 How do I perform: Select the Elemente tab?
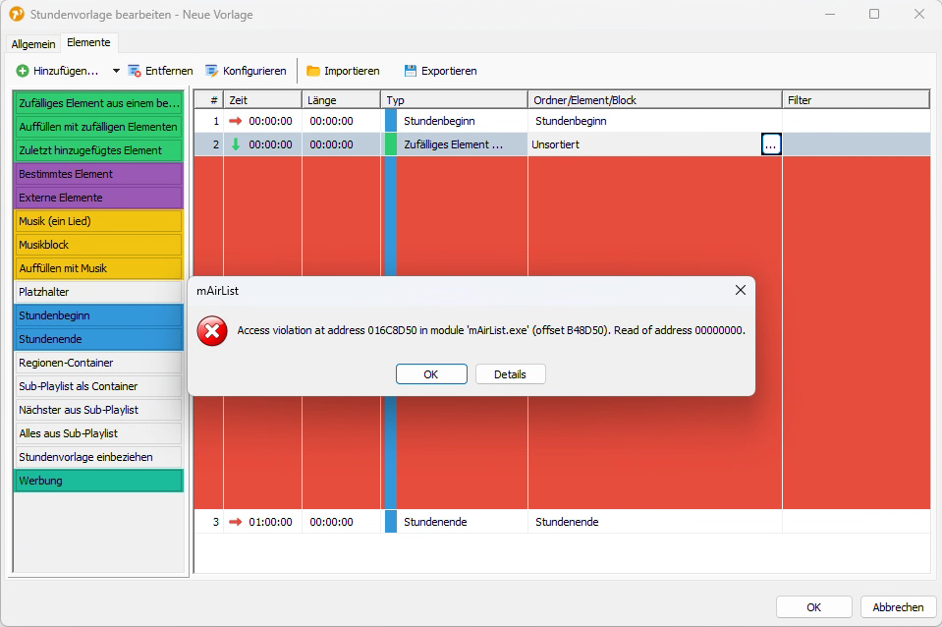pos(88,43)
